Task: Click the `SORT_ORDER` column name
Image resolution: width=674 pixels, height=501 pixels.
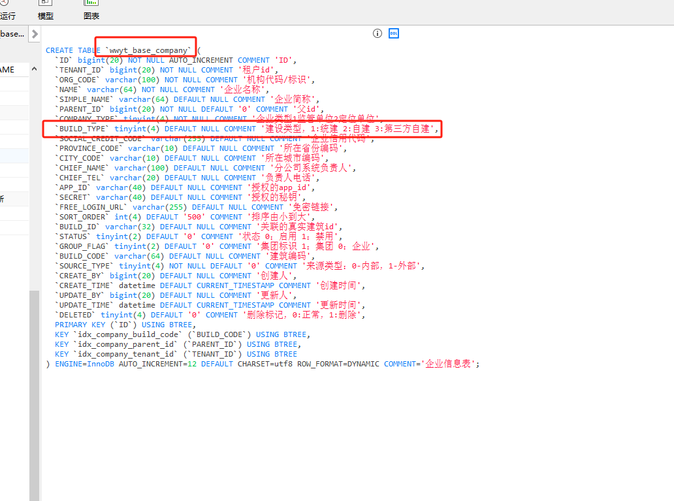Action: click(x=82, y=217)
